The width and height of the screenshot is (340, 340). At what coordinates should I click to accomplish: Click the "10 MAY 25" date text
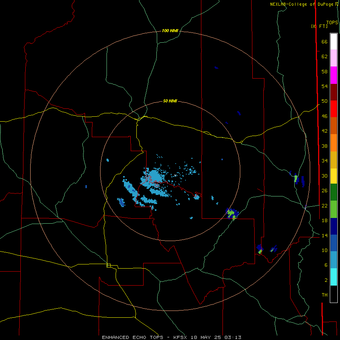206,337
